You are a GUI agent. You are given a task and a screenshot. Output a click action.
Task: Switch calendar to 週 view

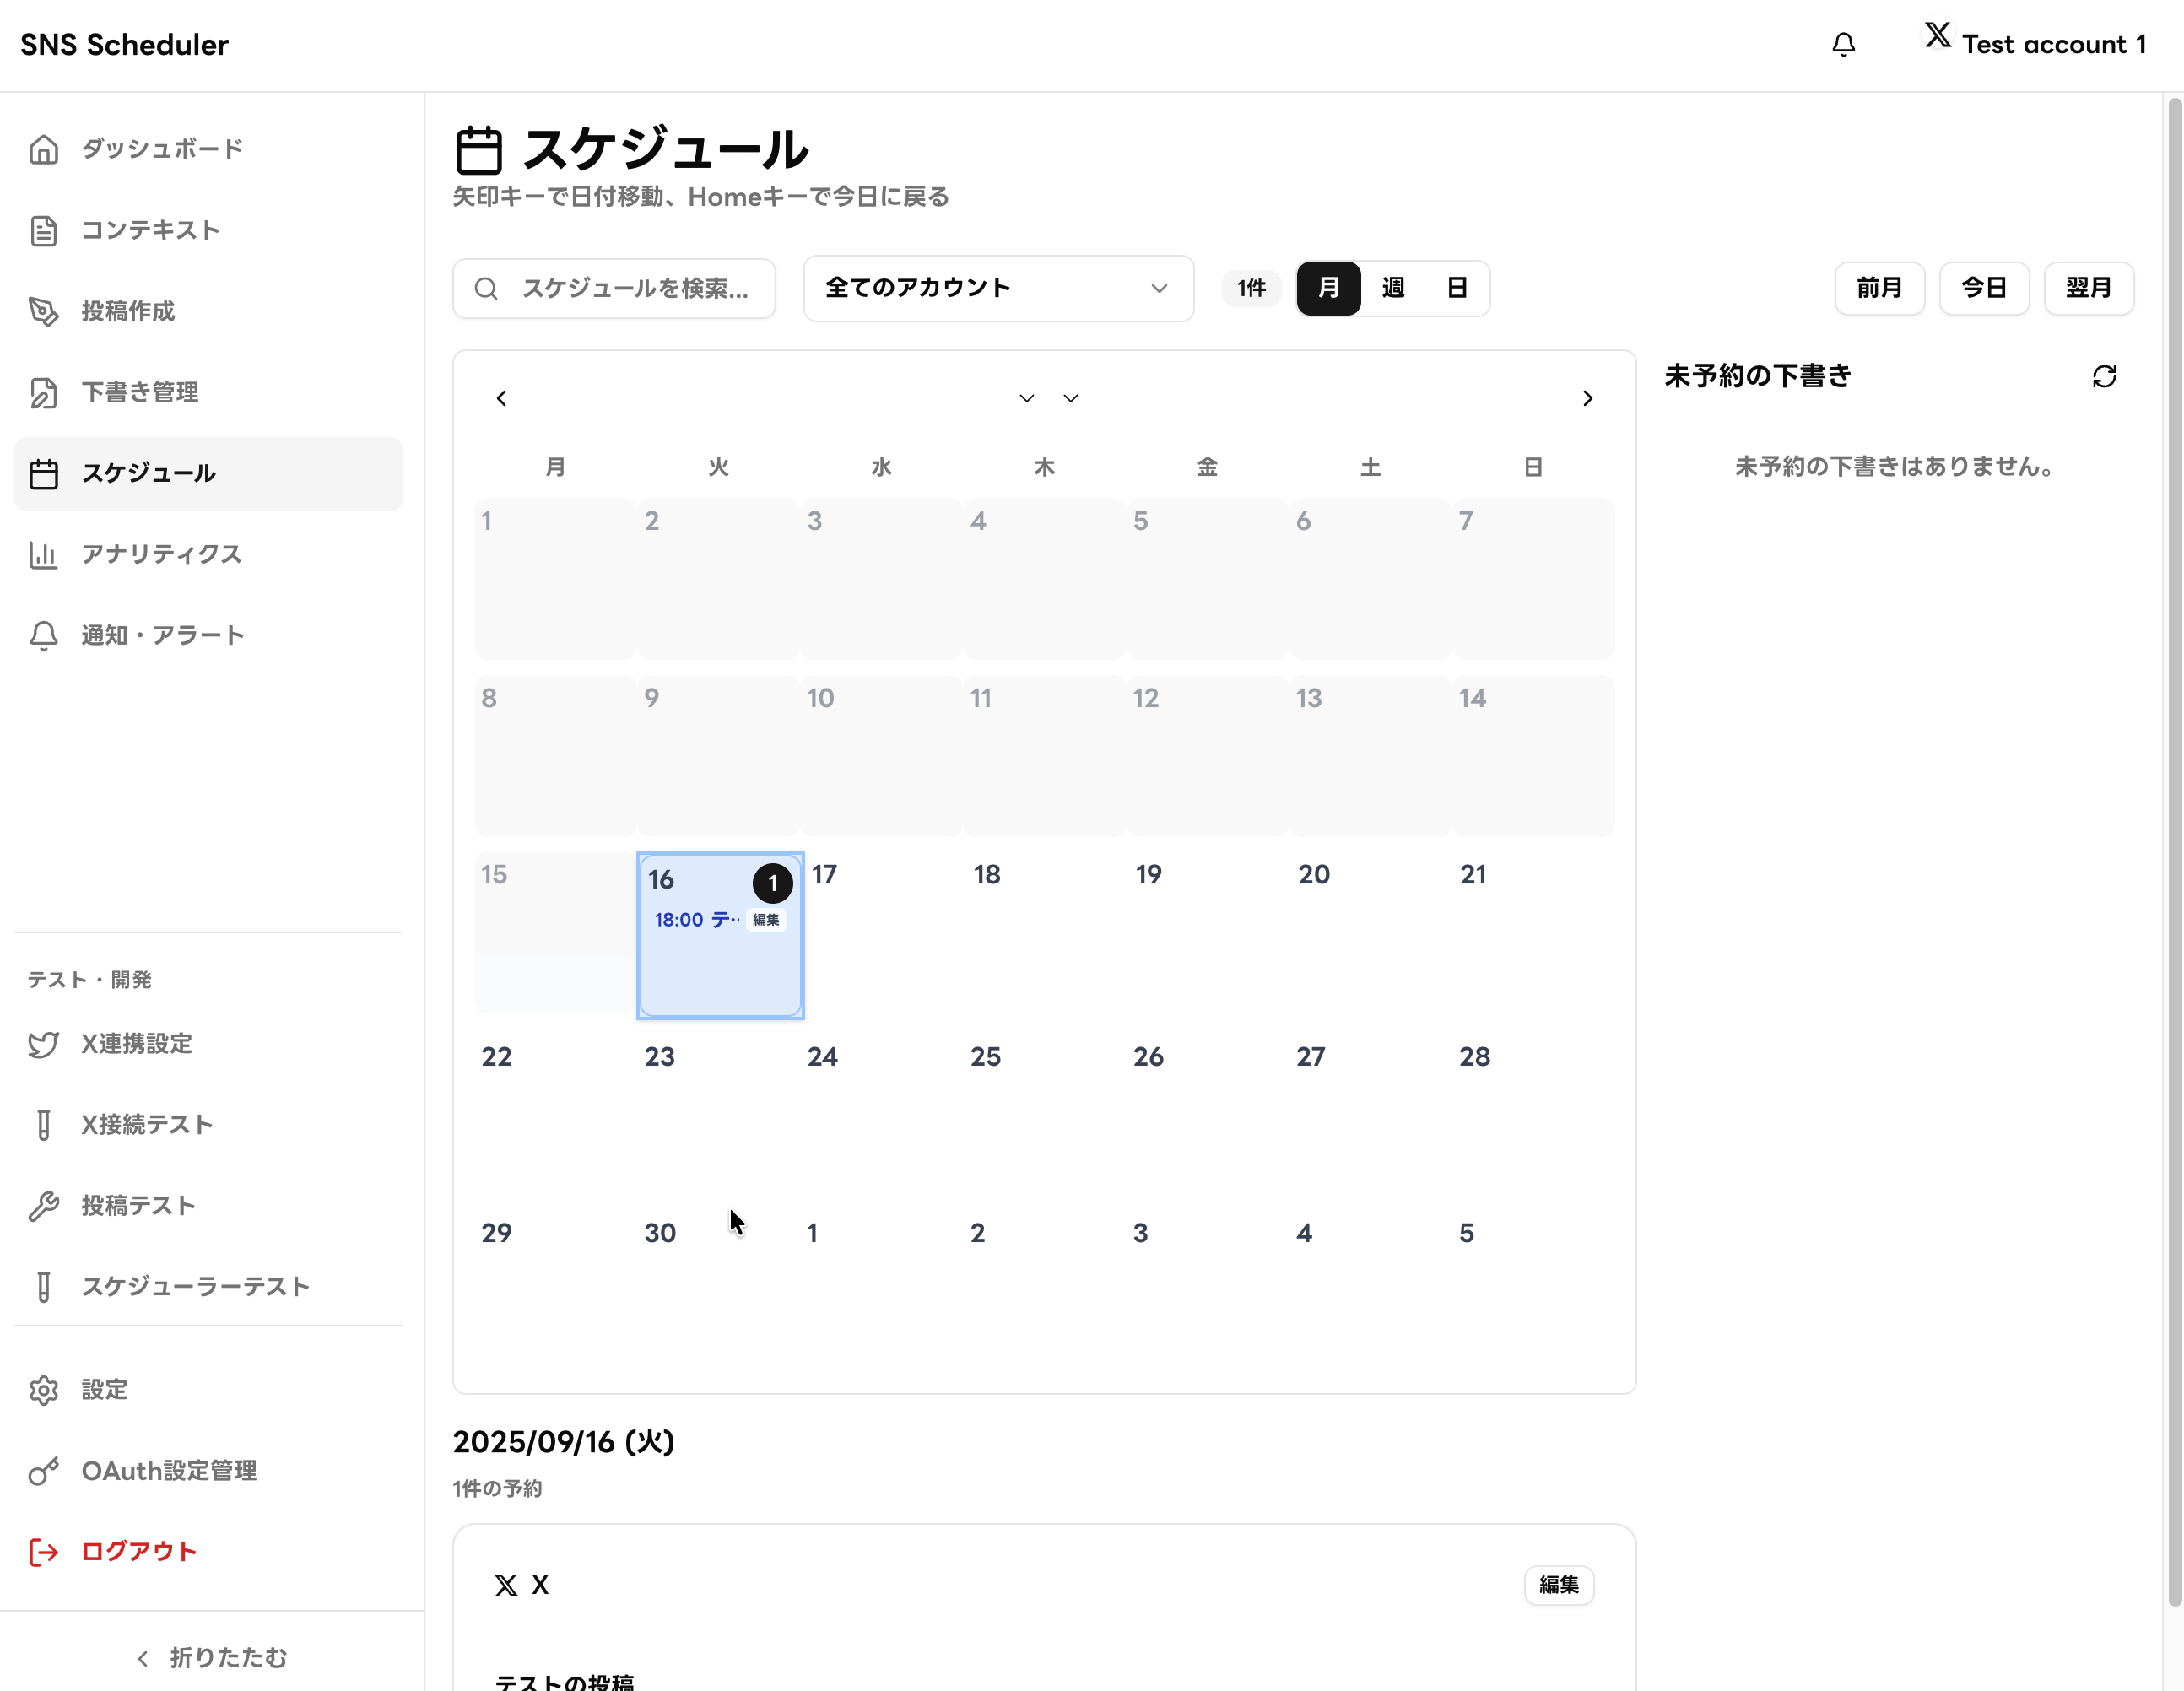(x=1393, y=288)
